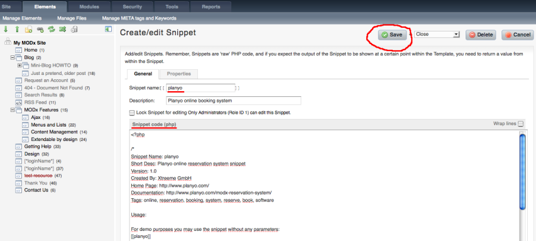Click the sort tree shuffle icon
This screenshot has width=536, height=241.
[x=63, y=30]
